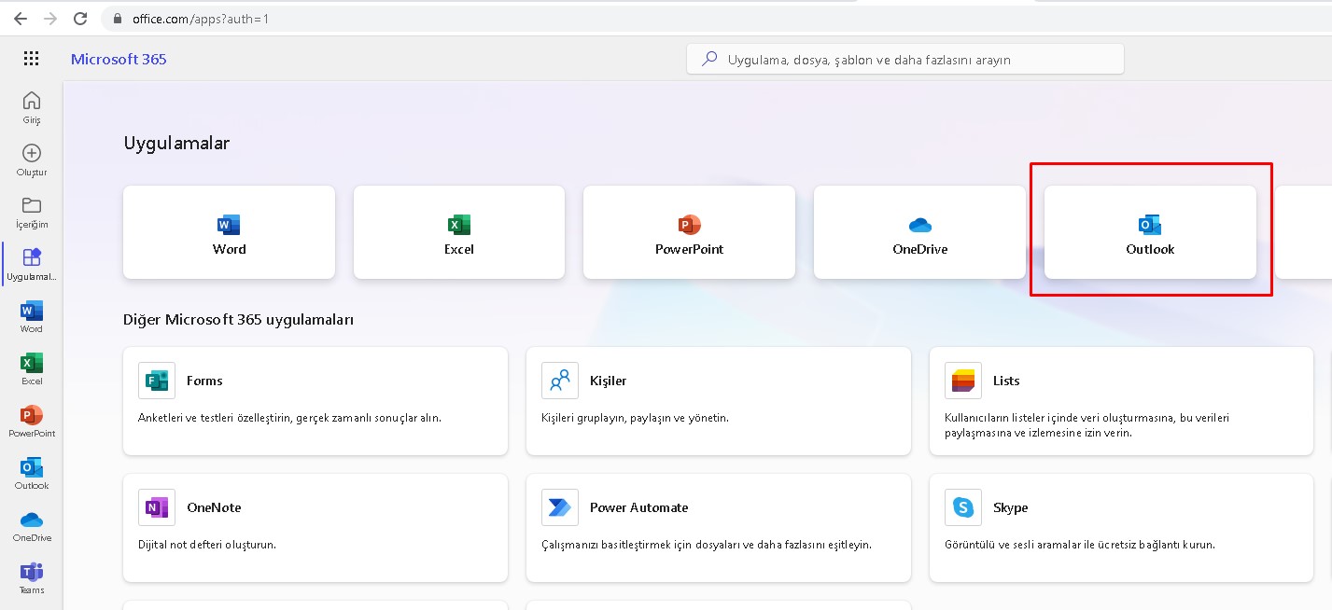Click the search box at top
This screenshot has width=1332, height=610.
tap(904, 59)
